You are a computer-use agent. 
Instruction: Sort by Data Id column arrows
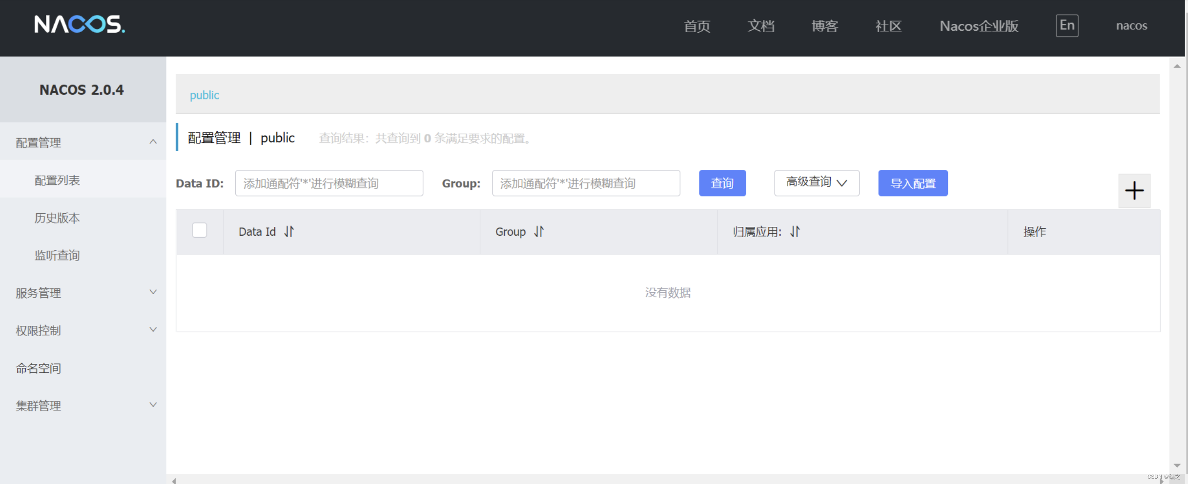point(289,232)
